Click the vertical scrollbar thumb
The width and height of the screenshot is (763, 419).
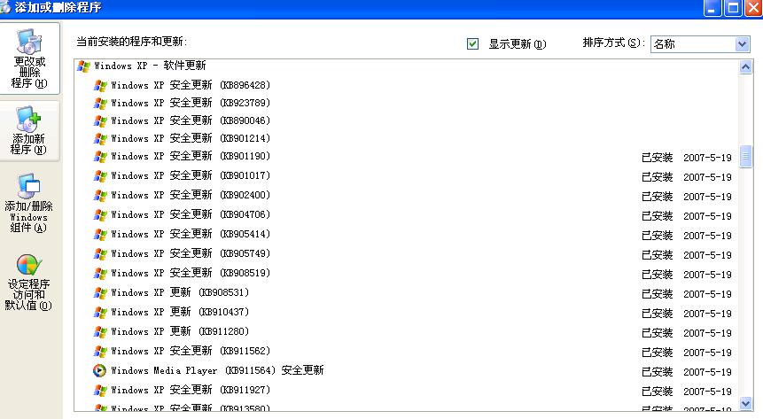click(x=745, y=157)
